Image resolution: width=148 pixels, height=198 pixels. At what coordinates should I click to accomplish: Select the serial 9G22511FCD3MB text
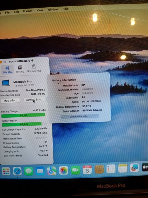tap(92, 101)
